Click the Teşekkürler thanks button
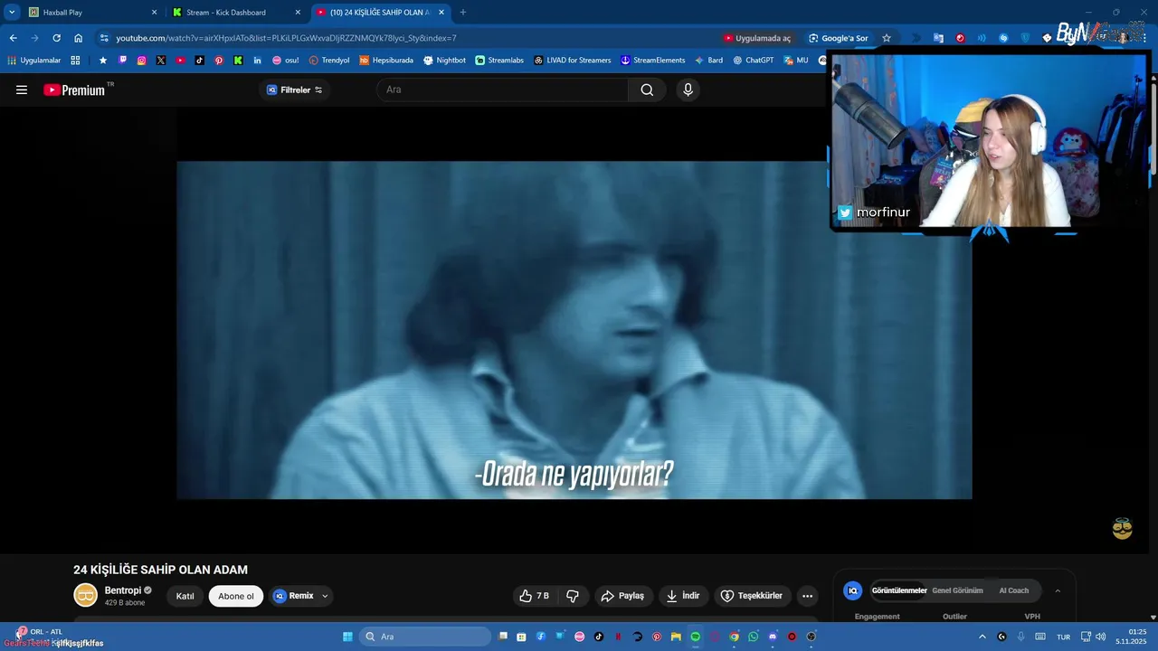This screenshot has height=651, width=1158. [752, 596]
